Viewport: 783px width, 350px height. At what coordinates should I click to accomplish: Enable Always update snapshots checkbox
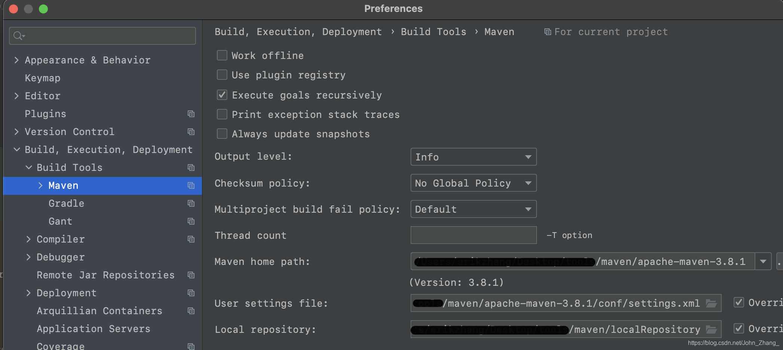click(x=222, y=134)
